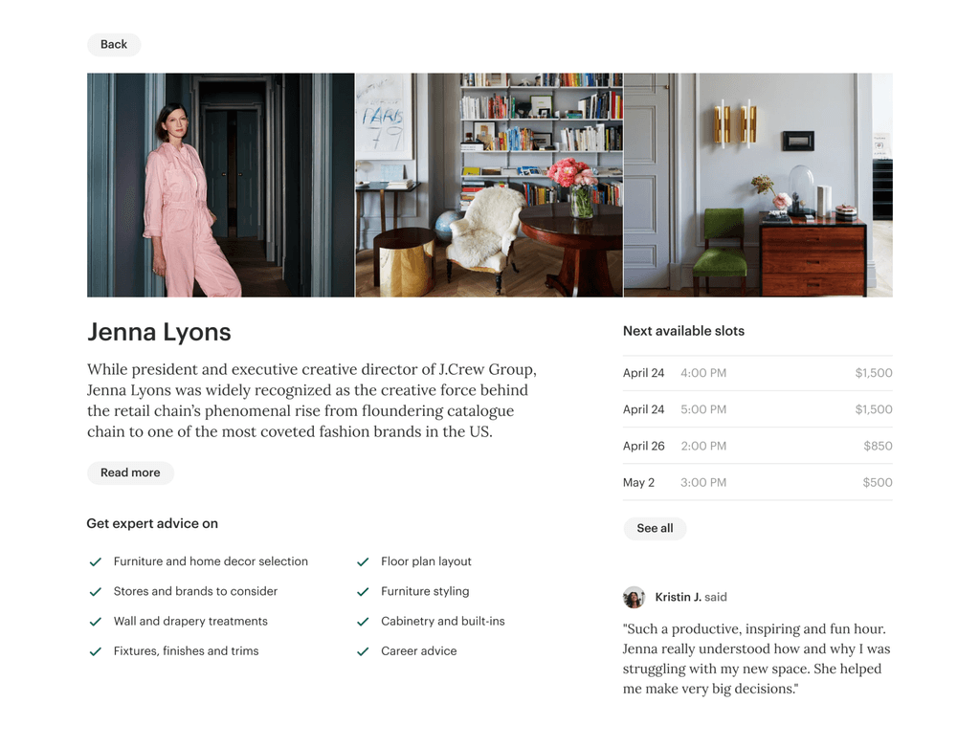Open the bookshelf living room photo
This screenshot has height=747, width=980.
coord(489,185)
